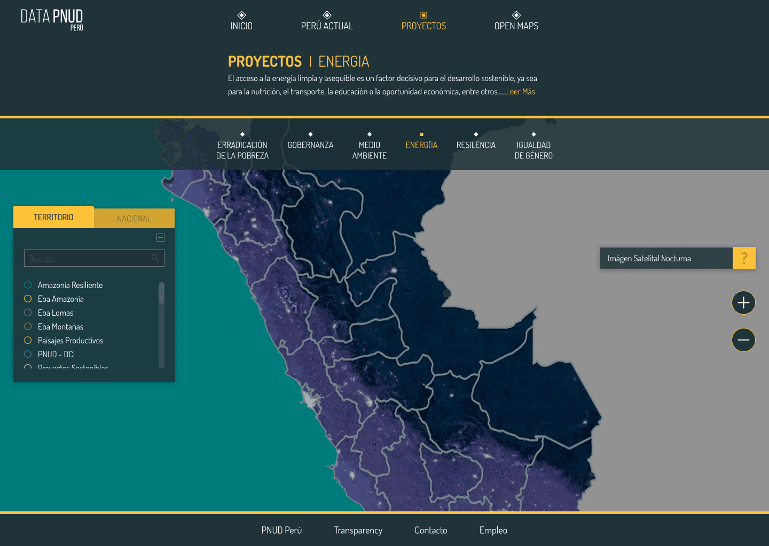
Task: Open the Empleo footer link
Action: click(493, 530)
